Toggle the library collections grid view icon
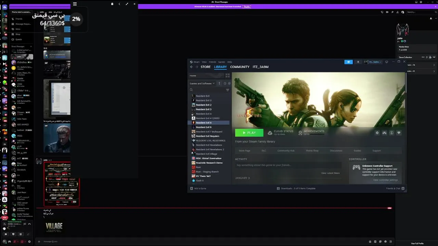 point(228,76)
